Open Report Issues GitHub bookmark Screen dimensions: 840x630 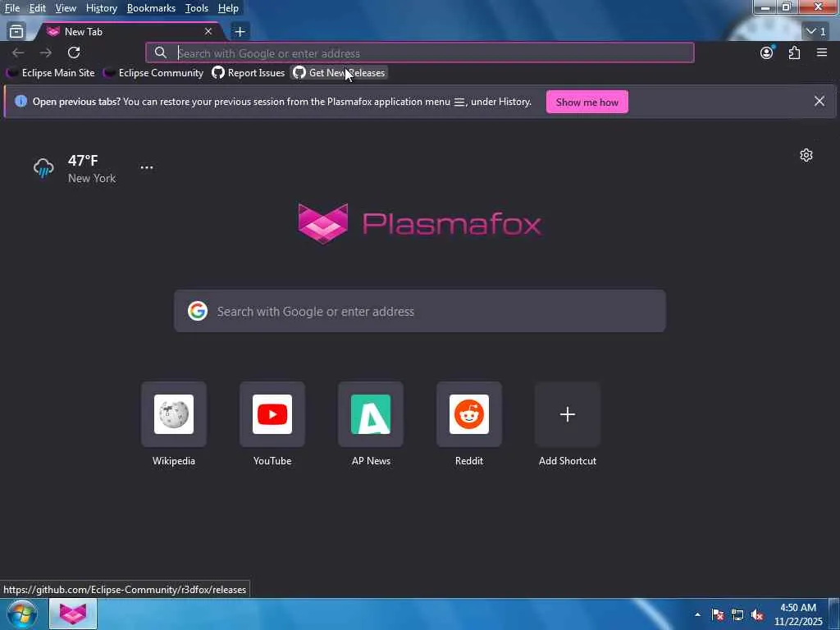click(249, 73)
